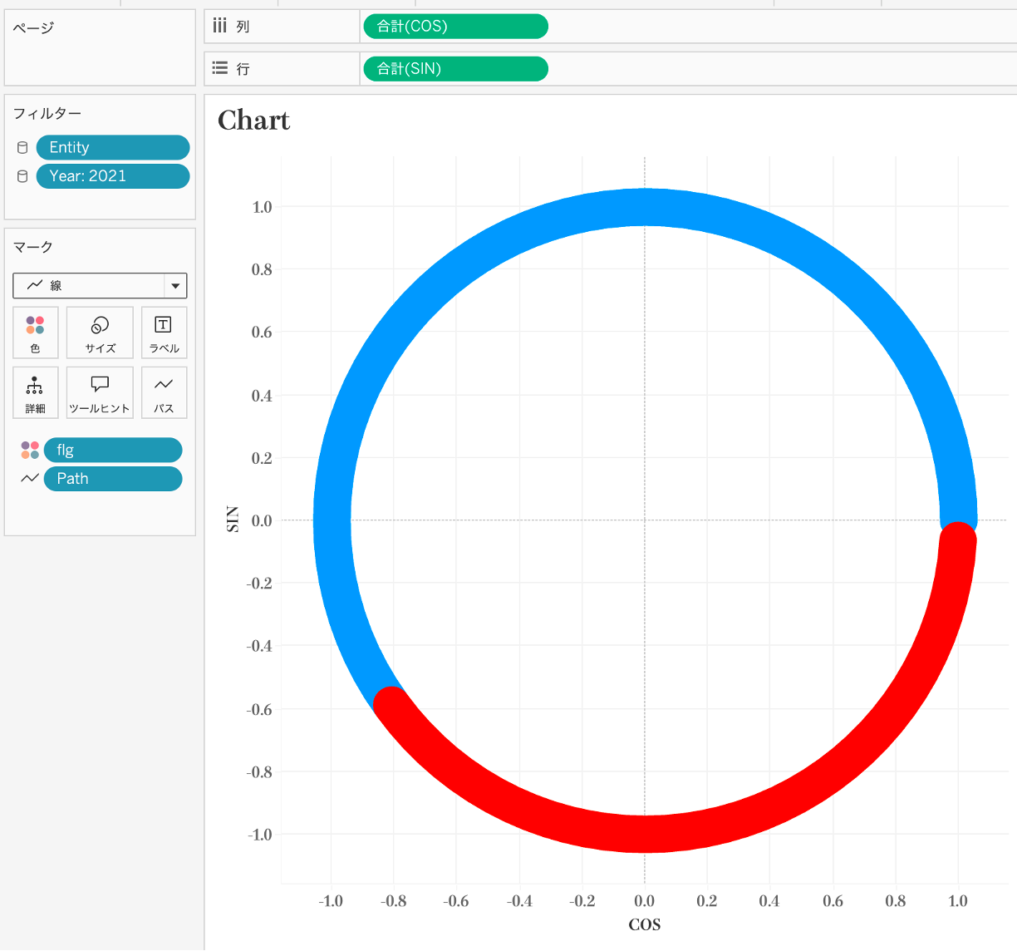This screenshot has width=1017, height=951.
Task: Click the database icon next to Entity filter
Action: click(x=22, y=148)
